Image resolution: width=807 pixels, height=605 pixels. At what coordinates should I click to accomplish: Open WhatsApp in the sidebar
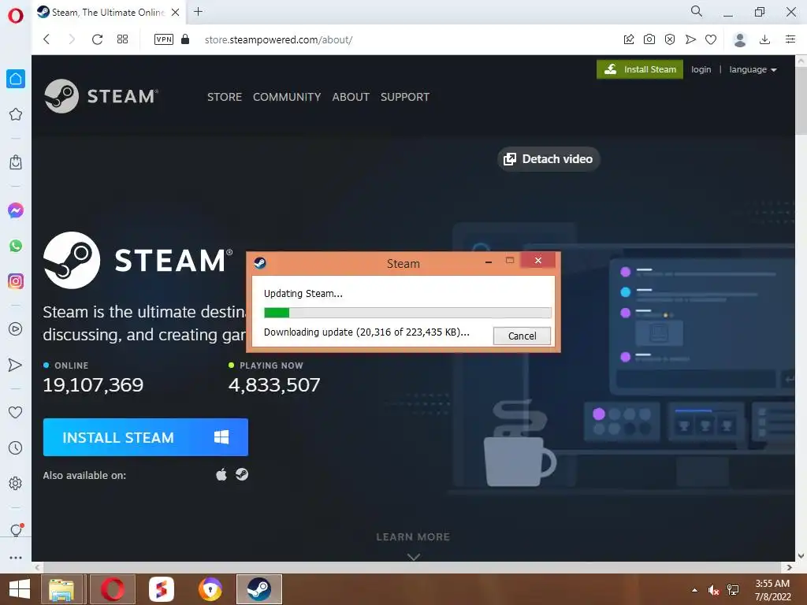click(x=16, y=246)
